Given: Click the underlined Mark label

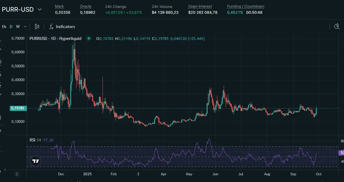Looking at the screenshot, I should (59, 7).
